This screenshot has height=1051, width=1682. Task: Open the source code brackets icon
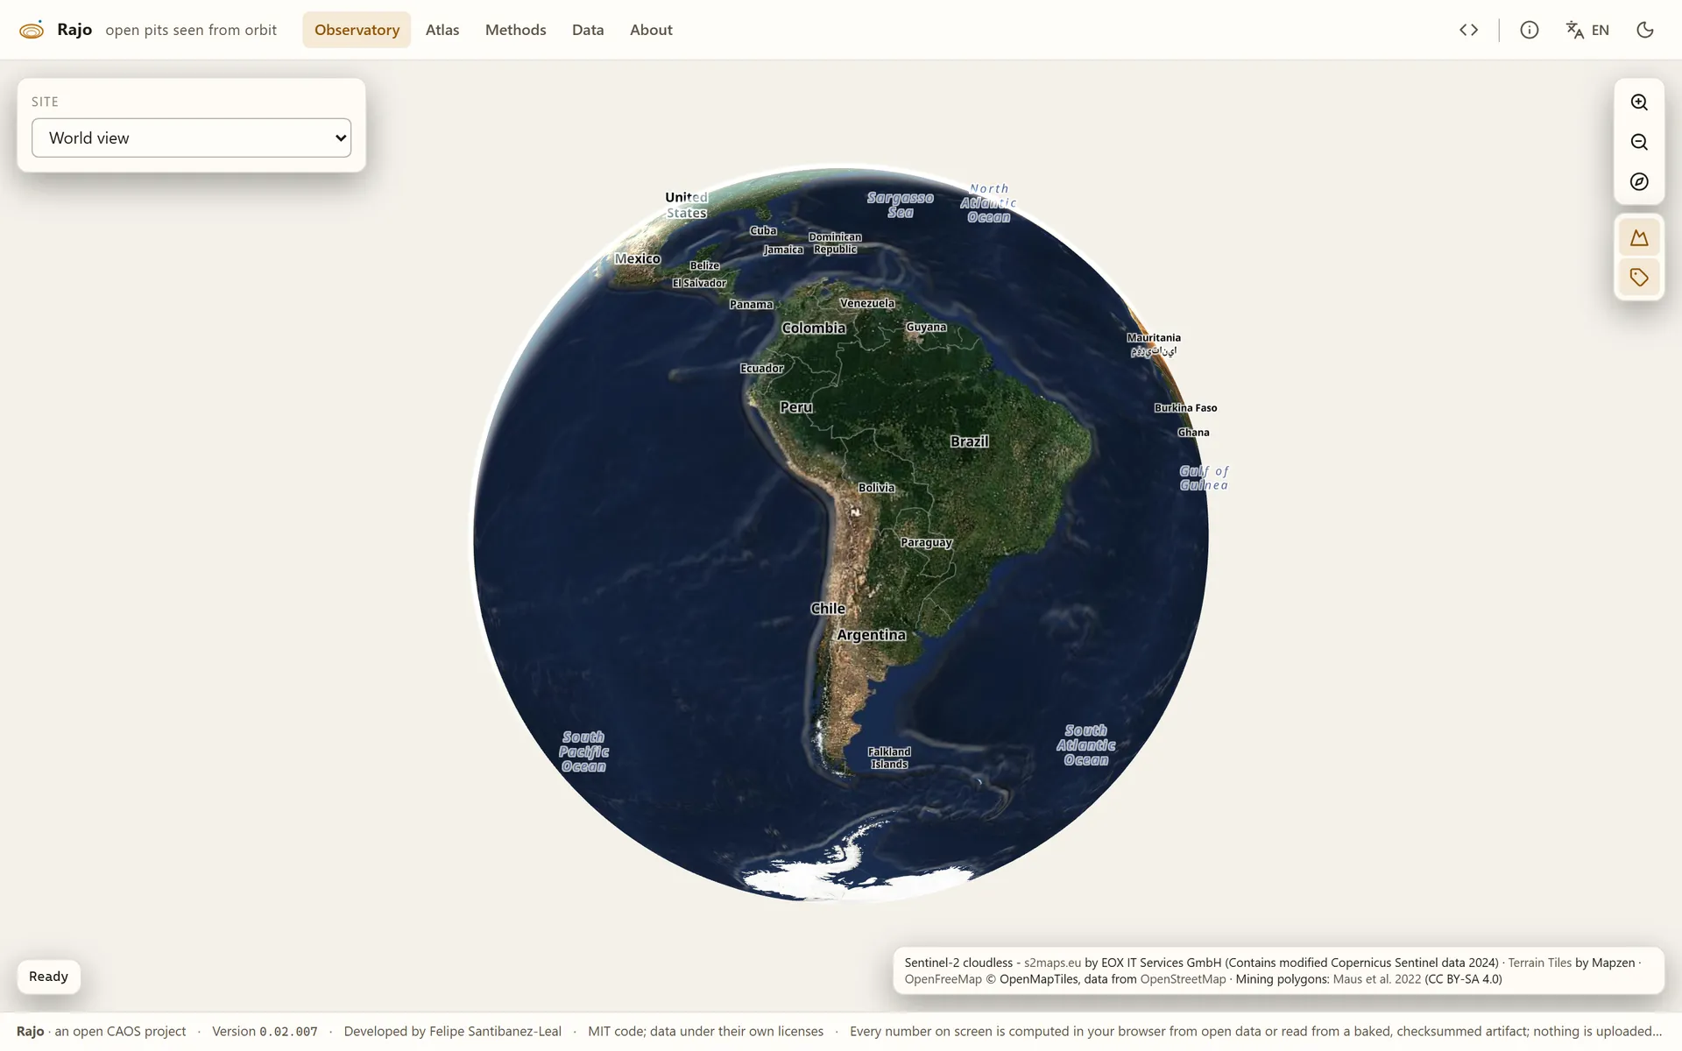click(1469, 30)
